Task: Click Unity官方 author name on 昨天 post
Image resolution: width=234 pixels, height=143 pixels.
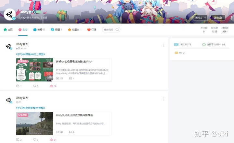Action: click(22, 44)
